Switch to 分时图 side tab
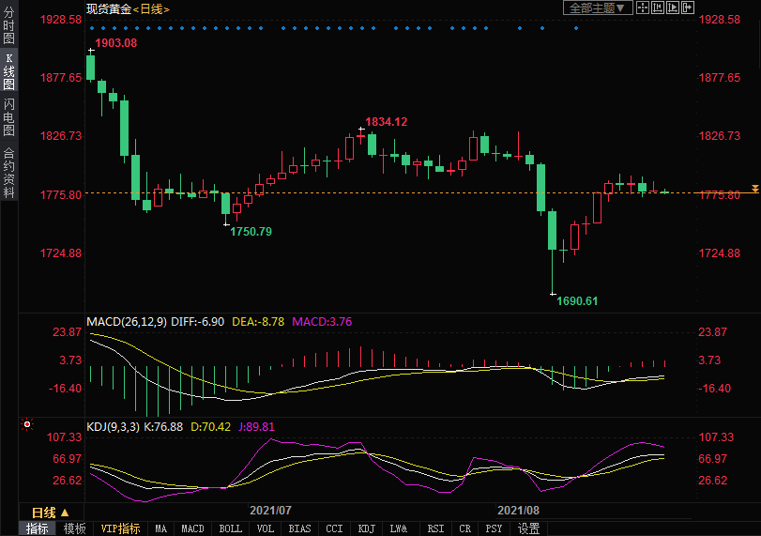 [x=8, y=26]
